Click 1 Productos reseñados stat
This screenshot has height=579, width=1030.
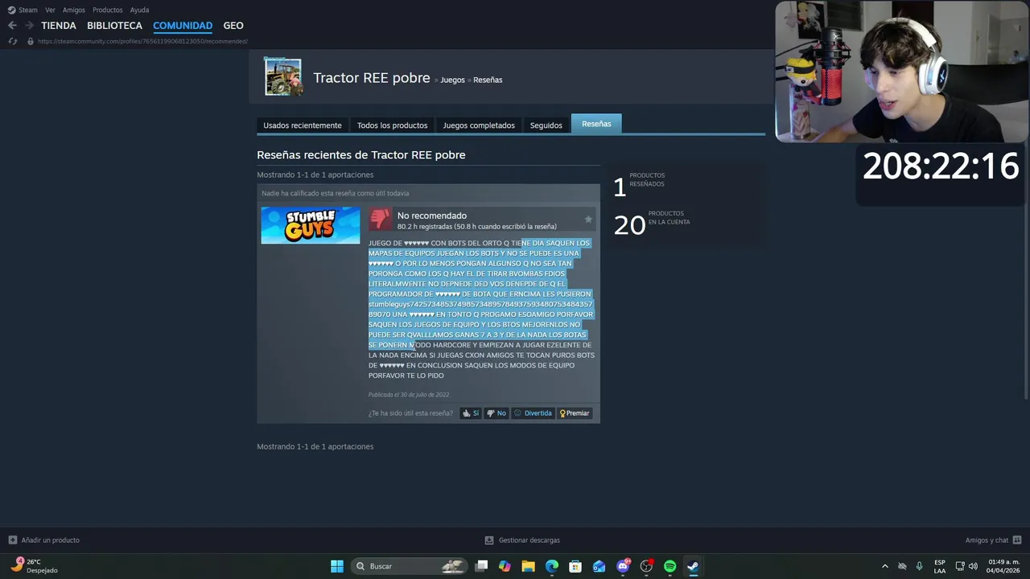point(640,186)
